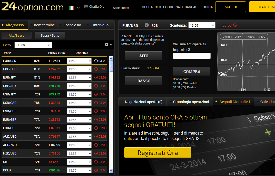The width and height of the screenshot is (275, 176).
Task: Click the clock icon in USD/CAD row
Action: 96,103
